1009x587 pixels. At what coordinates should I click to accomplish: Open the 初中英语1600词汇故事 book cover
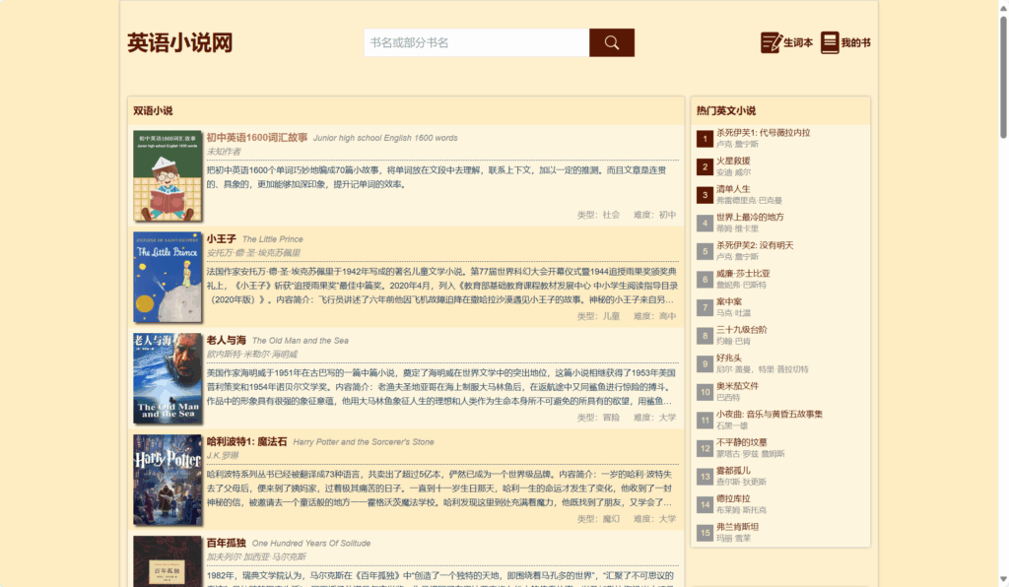[x=168, y=175]
